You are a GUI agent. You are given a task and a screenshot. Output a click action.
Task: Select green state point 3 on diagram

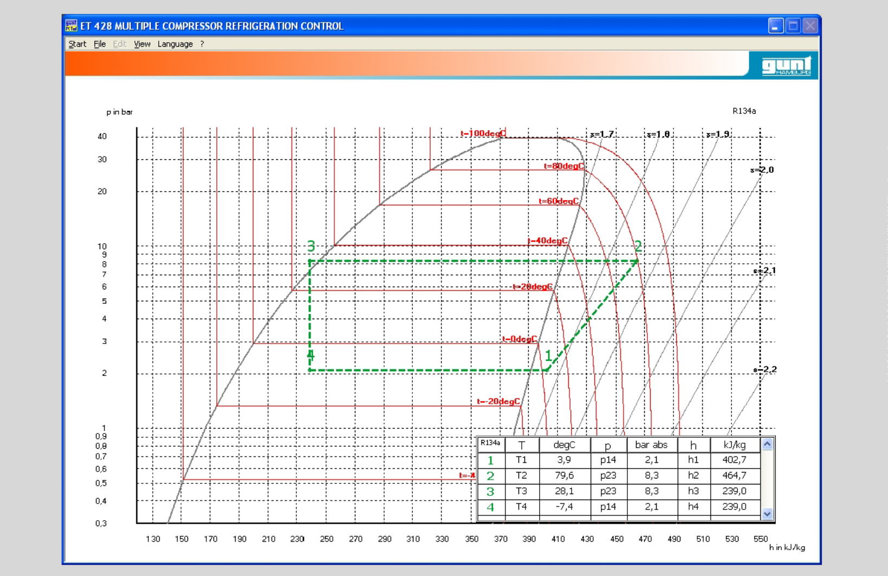point(311,247)
